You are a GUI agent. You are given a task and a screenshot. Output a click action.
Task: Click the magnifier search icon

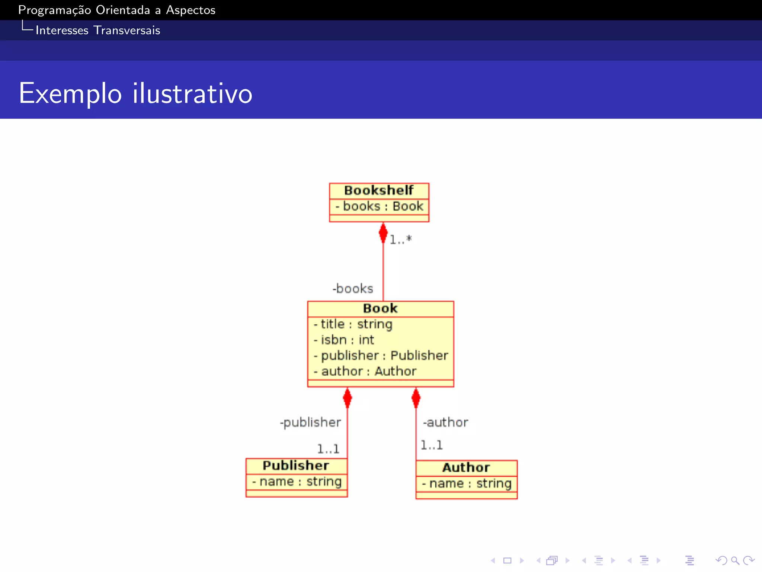click(x=735, y=560)
